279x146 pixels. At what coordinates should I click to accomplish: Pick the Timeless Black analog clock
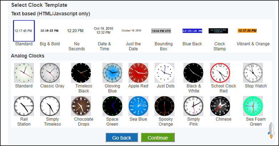pyautogui.click(x=81, y=73)
